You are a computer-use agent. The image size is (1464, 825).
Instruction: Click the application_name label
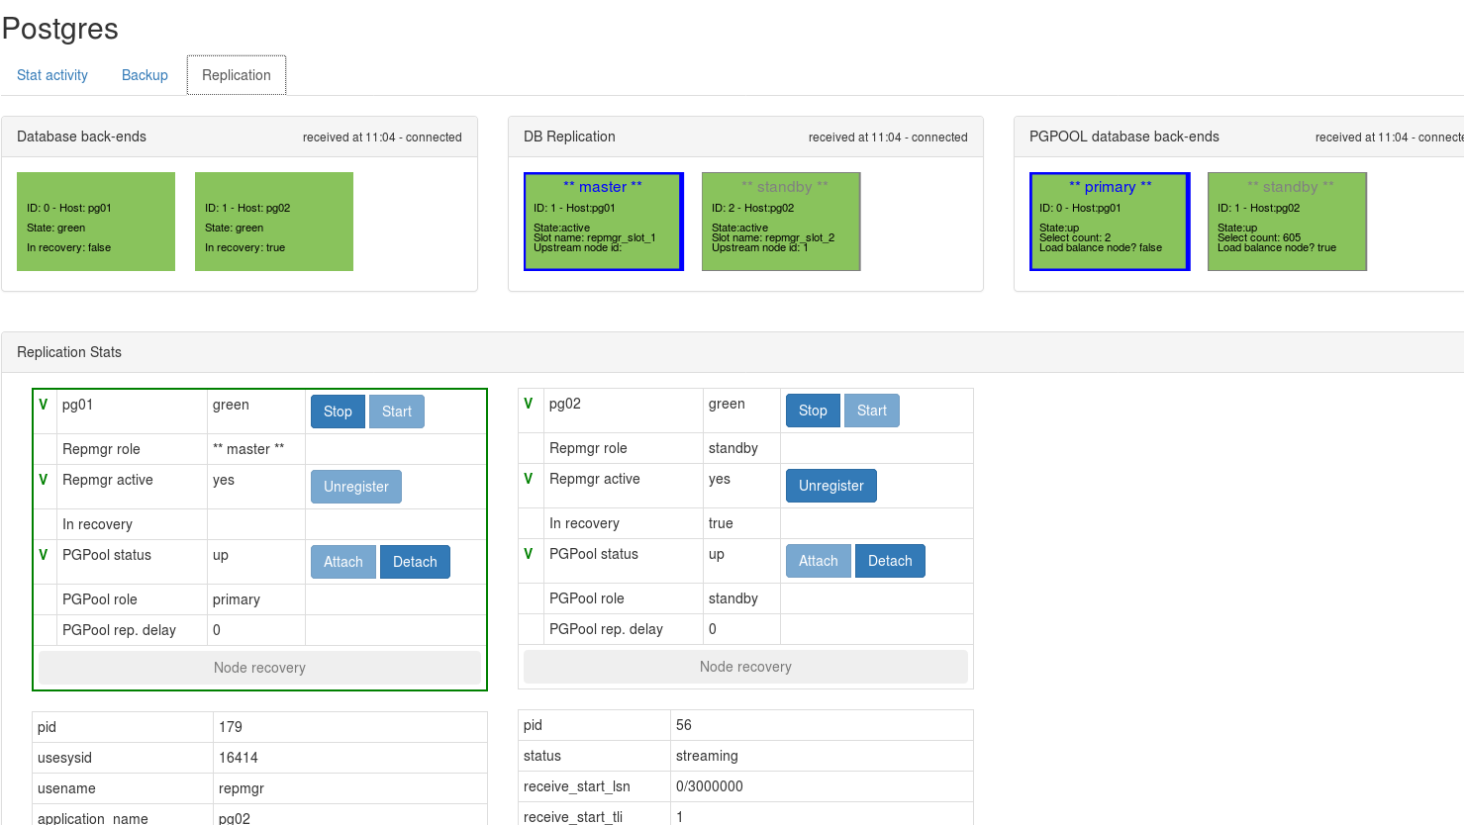click(x=93, y=818)
